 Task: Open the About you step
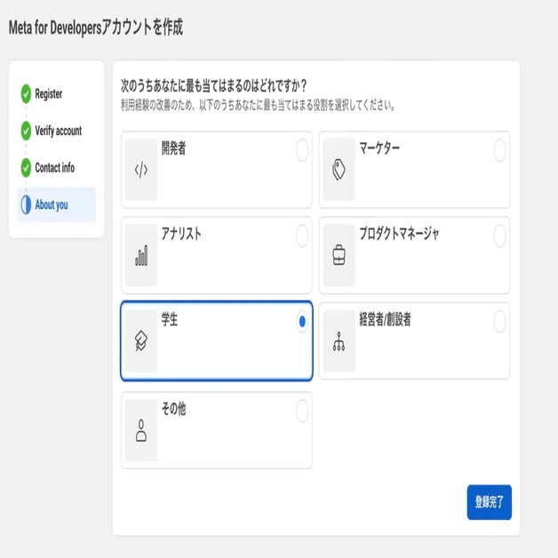[x=52, y=205]
